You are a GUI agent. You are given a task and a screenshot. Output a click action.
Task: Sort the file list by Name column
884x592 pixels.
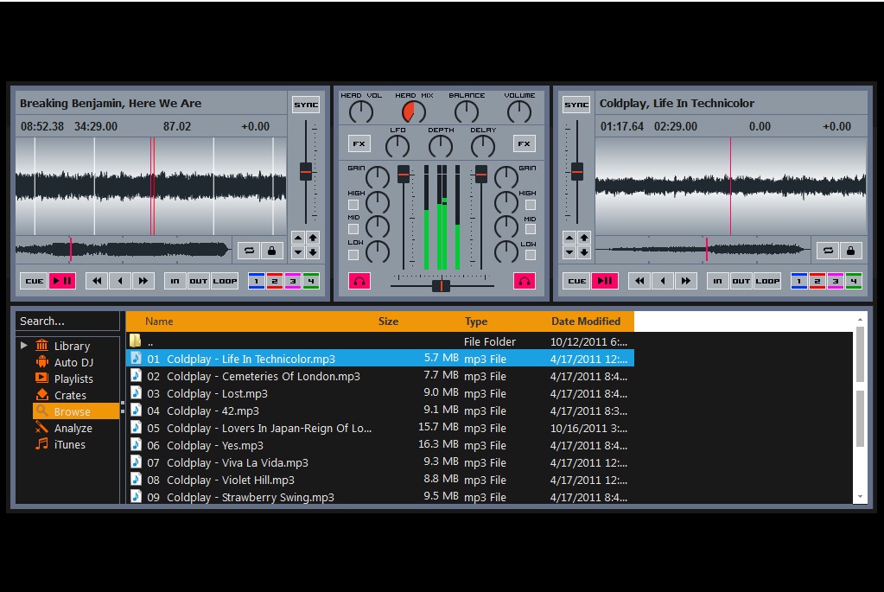coord(159,321)
